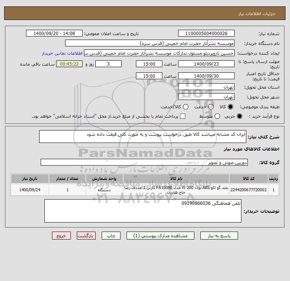Click the price validity date 1400/09/30
The width and height of the screenshot is (290, 281).
pos(206,76)
